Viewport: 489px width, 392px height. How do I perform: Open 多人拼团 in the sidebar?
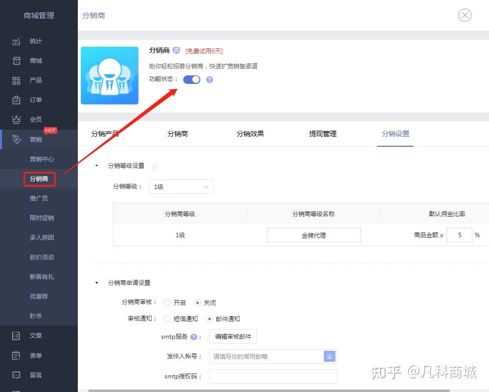(x=42, y=238)
